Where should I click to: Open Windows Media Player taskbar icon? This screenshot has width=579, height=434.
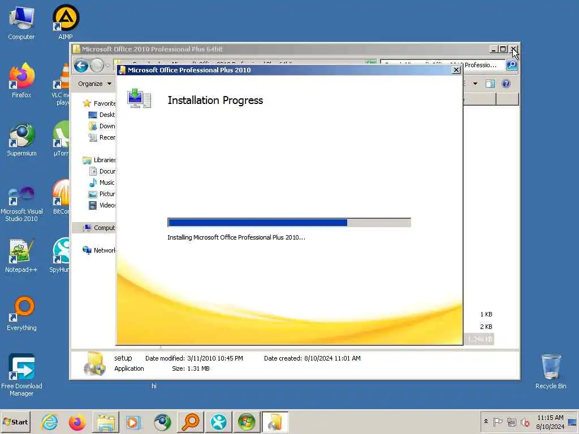tap(133, 422)
